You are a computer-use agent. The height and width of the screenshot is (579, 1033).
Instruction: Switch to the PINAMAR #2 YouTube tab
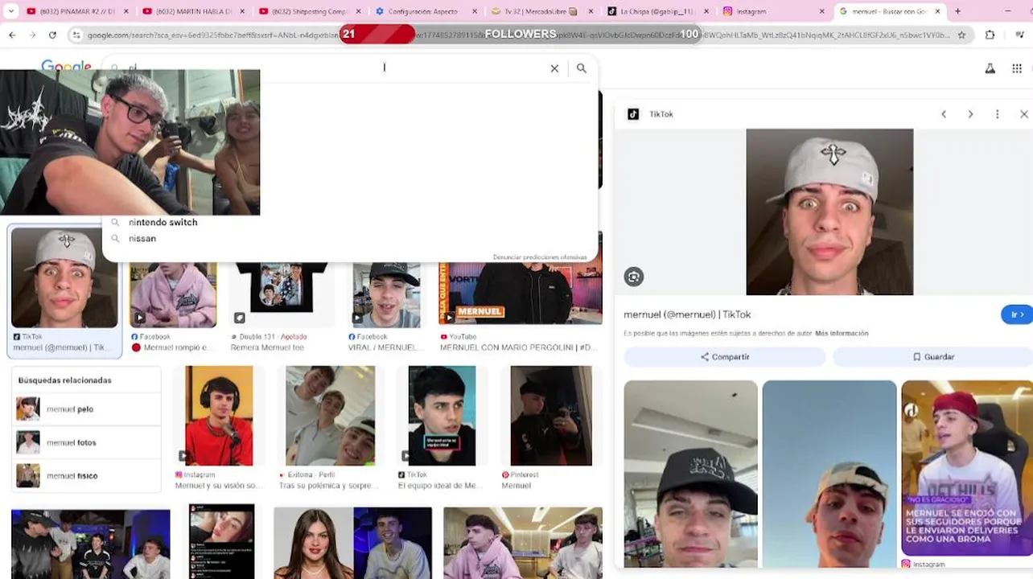coord(77,11)
